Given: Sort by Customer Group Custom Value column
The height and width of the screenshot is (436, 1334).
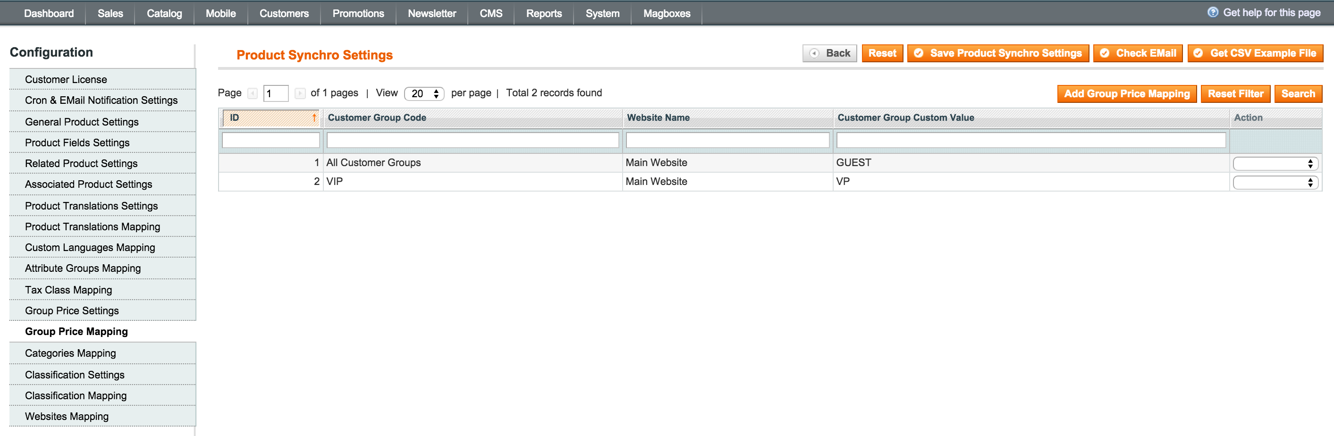Looking at the screenshot, I should click(906, 118).
